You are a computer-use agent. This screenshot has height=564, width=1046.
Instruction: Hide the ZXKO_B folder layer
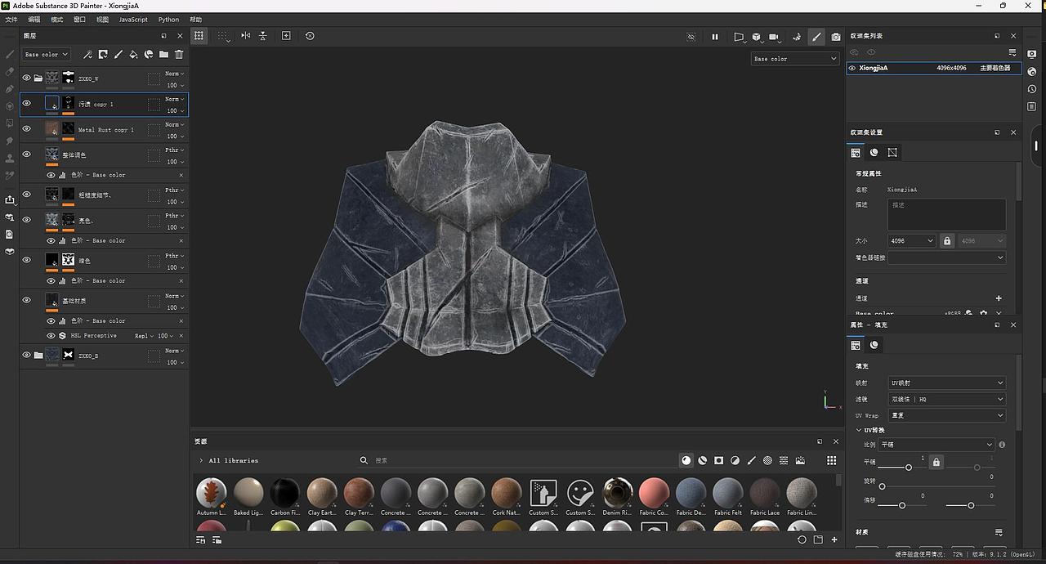tap(26, 355)
